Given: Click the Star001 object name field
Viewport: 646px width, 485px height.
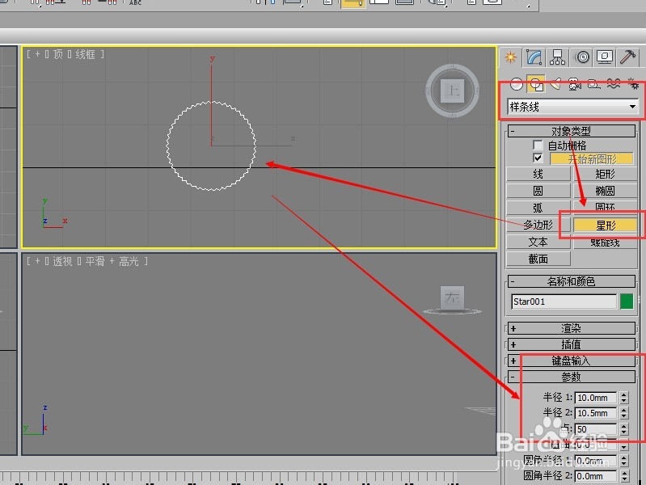Looking at the screenshot, I should (564, 302).
